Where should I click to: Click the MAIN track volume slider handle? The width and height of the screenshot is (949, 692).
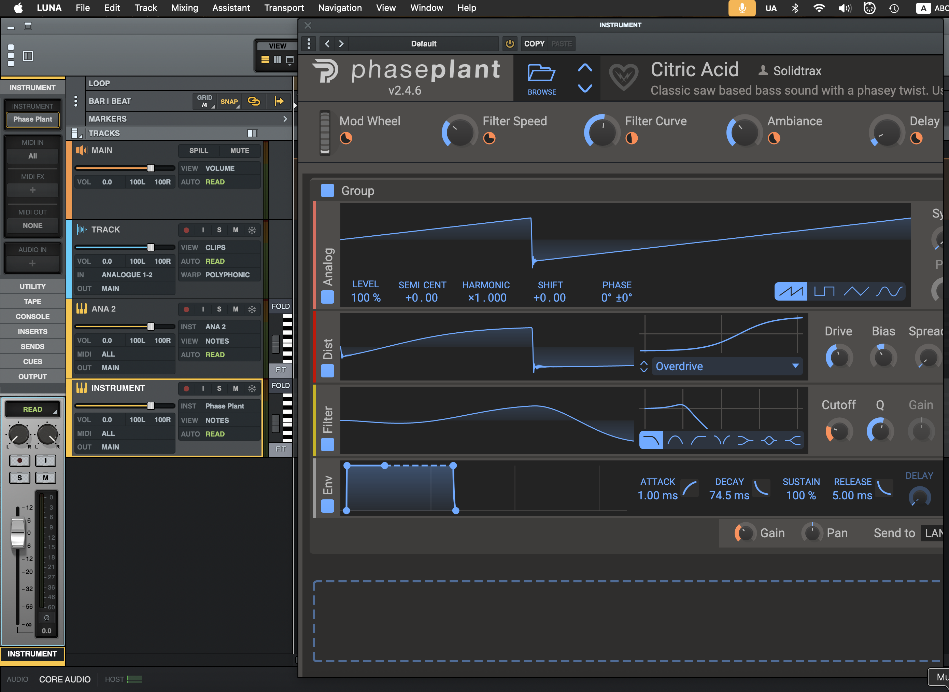pyautogui.click(x=151, y=168)
